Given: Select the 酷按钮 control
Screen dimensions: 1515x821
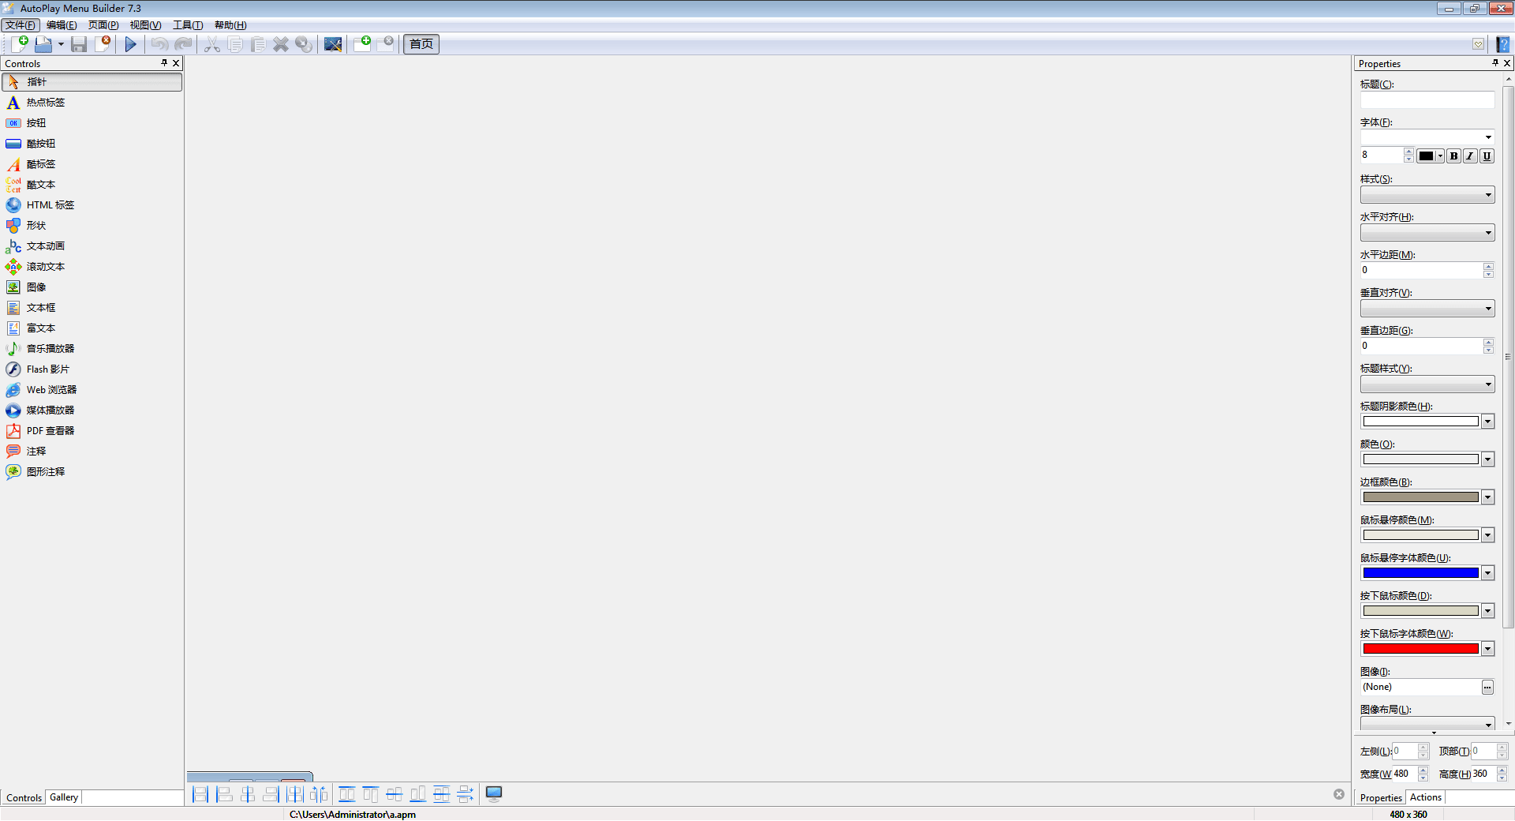Looking at the screenshot, I should 92,144.
